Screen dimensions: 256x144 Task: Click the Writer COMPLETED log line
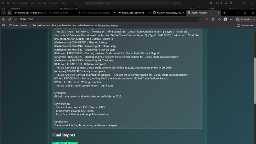[78, 82]
